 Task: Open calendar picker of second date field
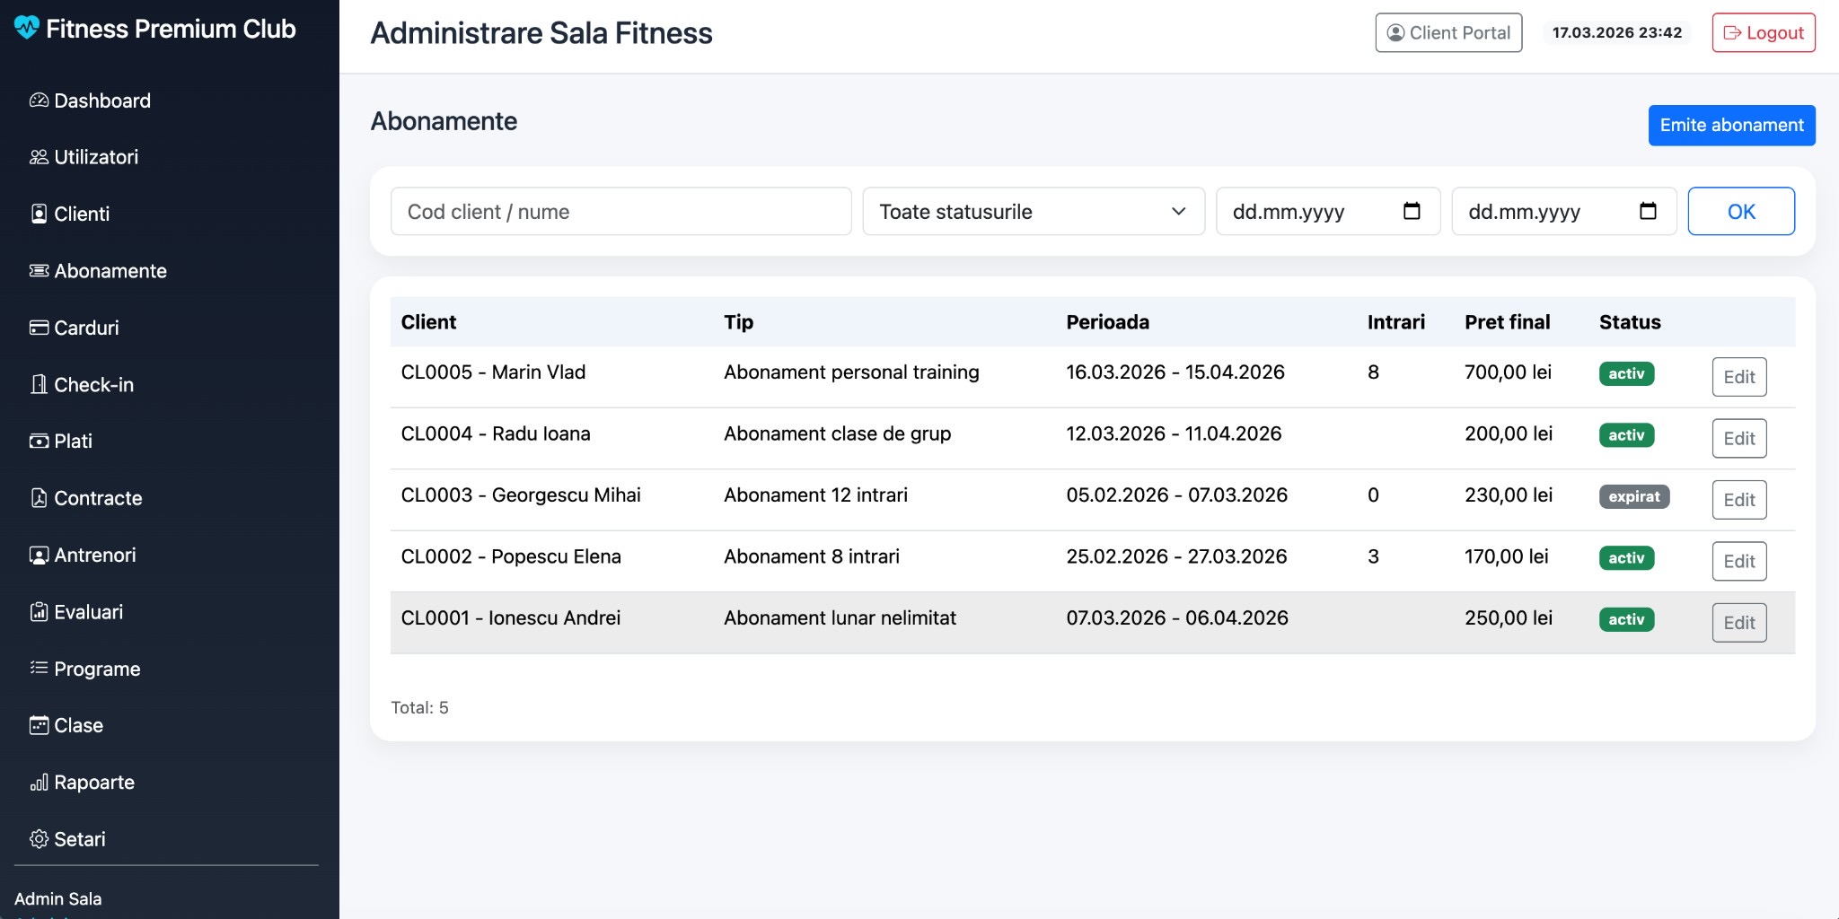[1648, 211]
